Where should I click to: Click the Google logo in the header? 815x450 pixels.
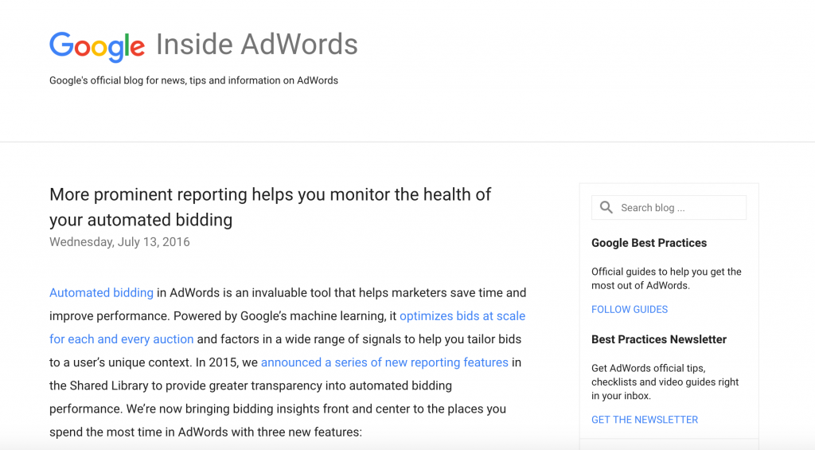pos(97,47)
